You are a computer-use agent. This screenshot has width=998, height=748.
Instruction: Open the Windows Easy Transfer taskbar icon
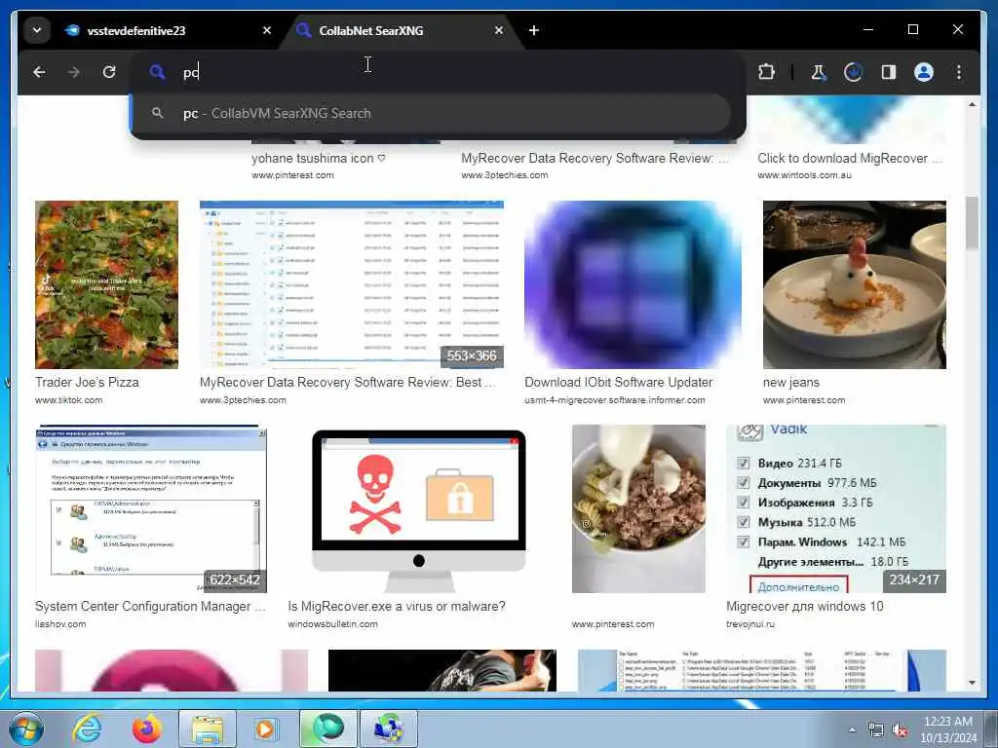[389, 729]
